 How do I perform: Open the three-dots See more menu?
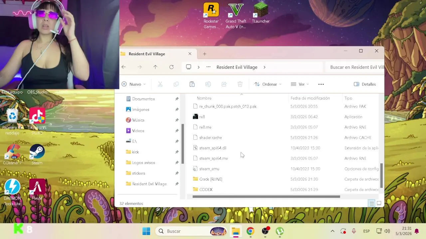click(x=321, y=84)
